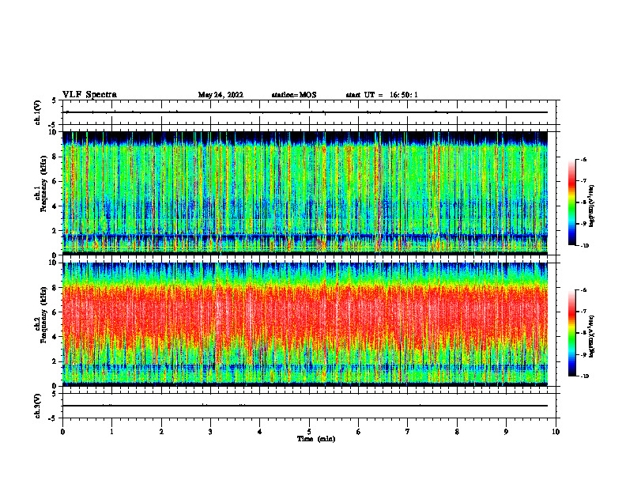
Task: Click the -9 tick on ch.1 color bar
Action: tap(583, 224)
